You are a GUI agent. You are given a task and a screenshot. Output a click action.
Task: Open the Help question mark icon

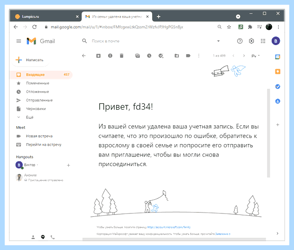[x=239, y=41]
